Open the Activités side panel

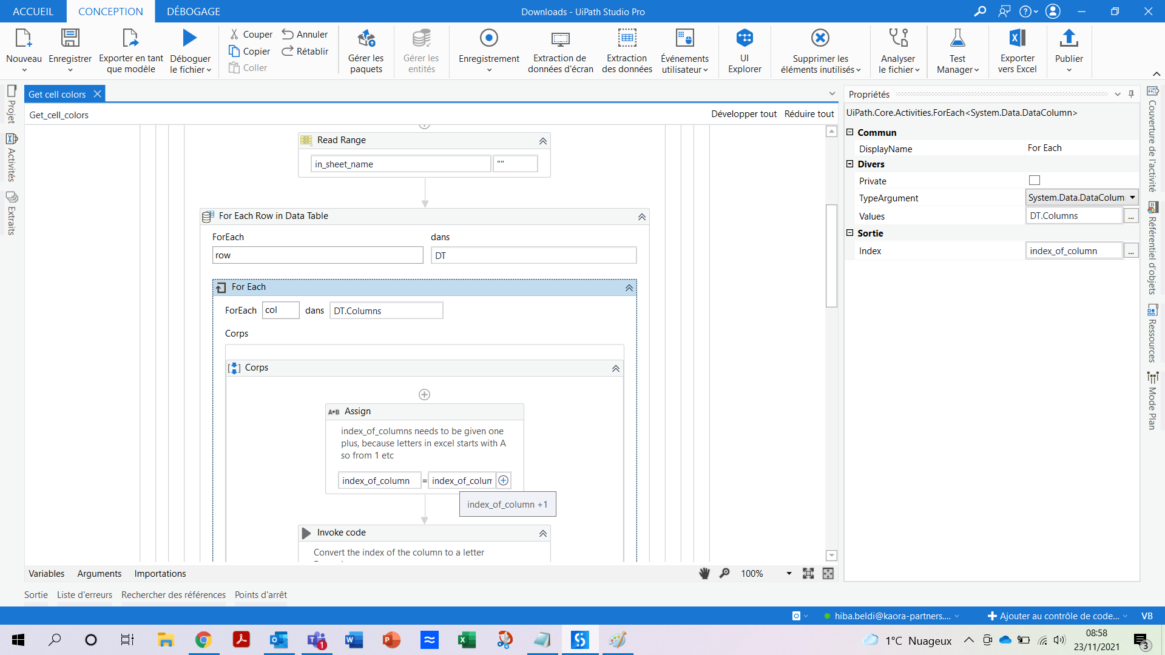click(x=12, y=158)
